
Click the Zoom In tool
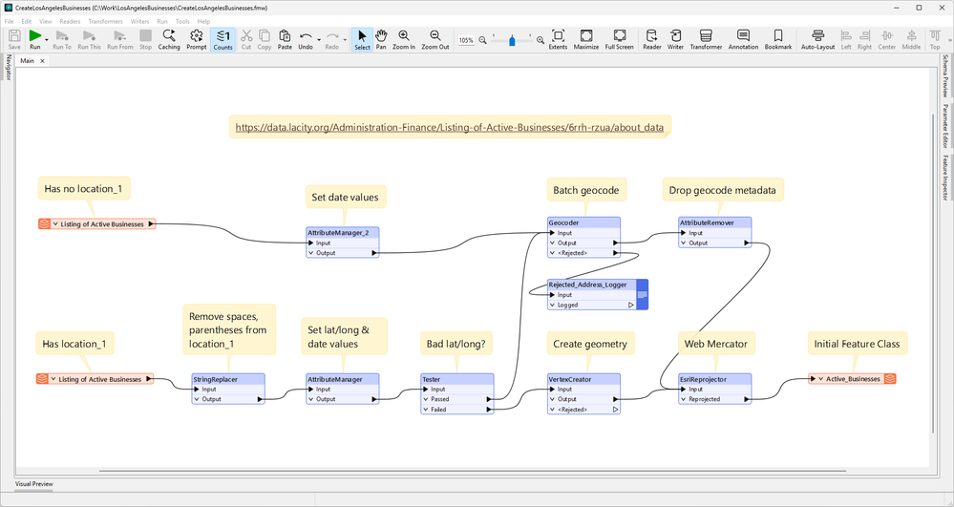tap(404, 38)
